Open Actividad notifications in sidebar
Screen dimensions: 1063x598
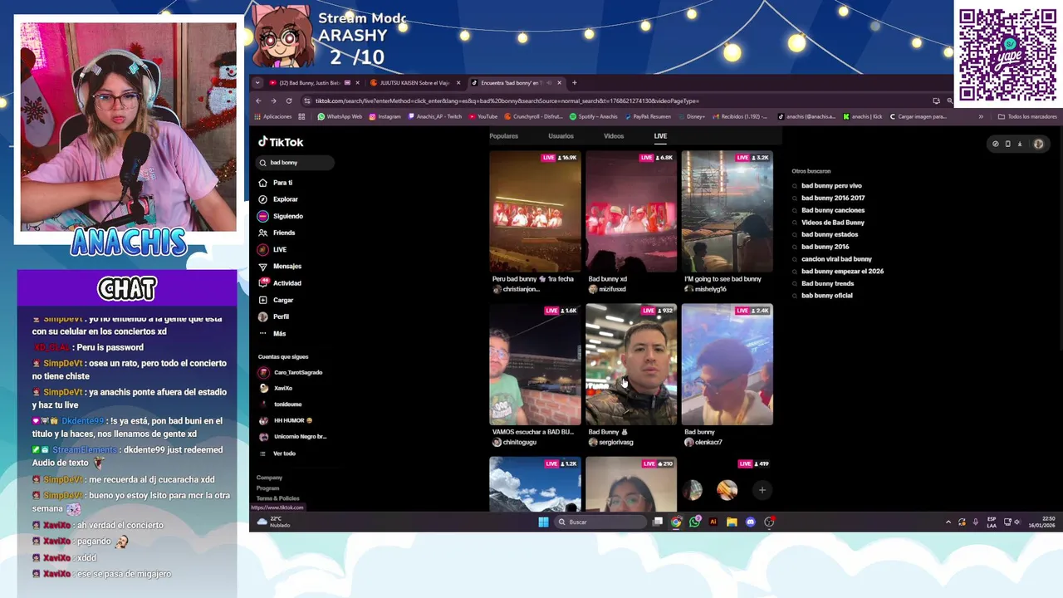pos(281,283)
